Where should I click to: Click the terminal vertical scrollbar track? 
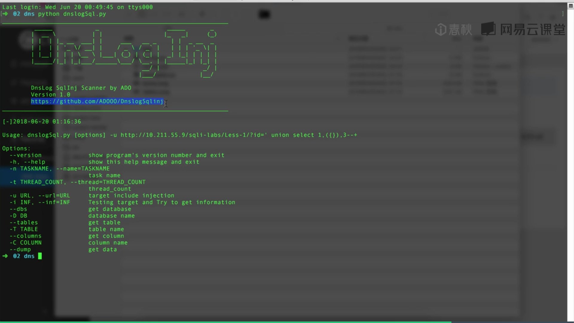click(570, 161)
